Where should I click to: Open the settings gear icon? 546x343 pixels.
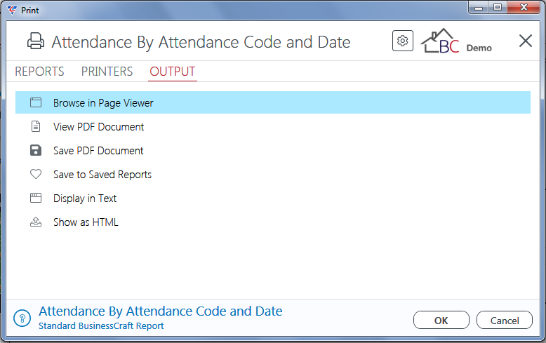tap(403, 41)
